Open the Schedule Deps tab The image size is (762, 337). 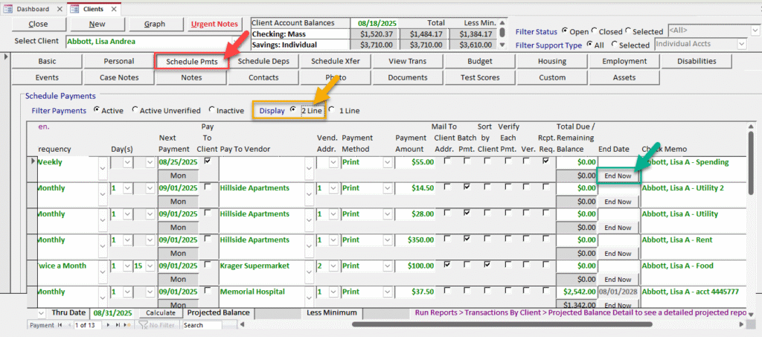pos(263,61)
